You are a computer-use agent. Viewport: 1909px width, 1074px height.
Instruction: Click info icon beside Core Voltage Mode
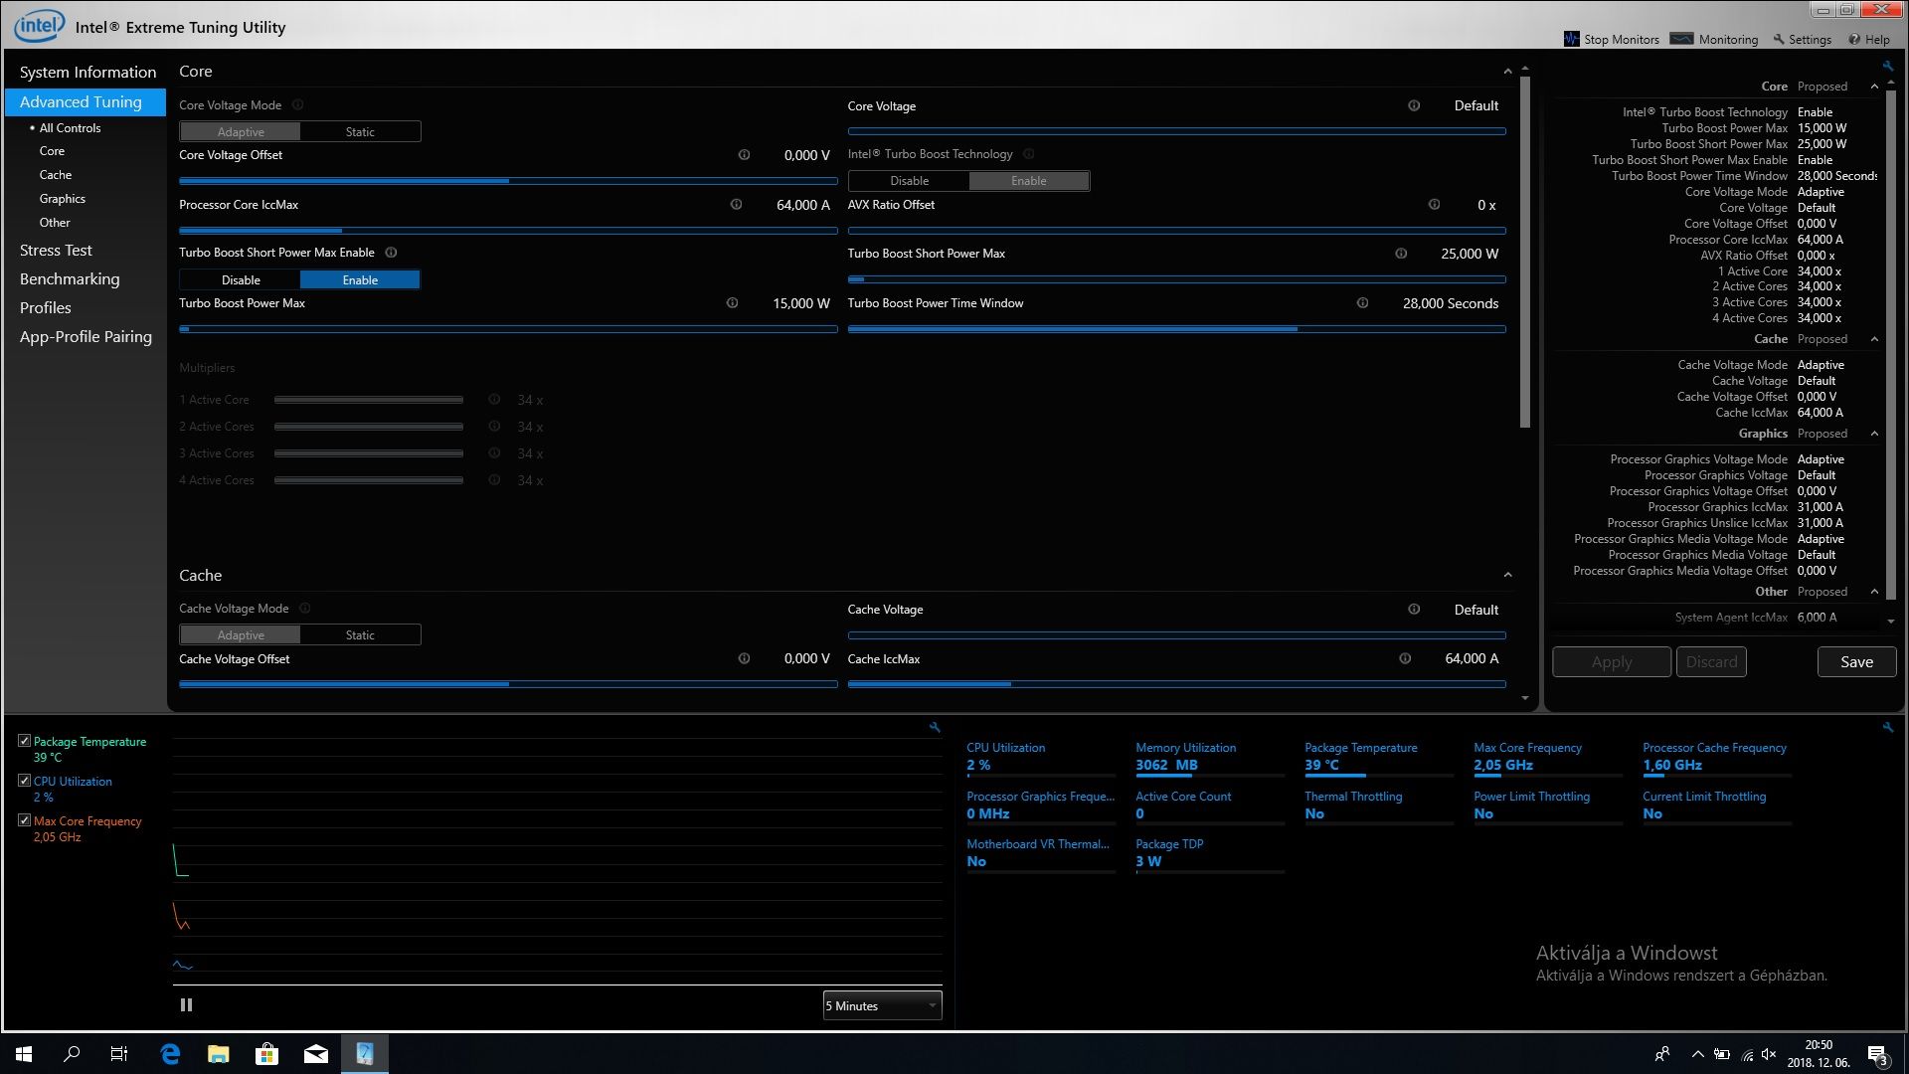[x=297, y=105]
